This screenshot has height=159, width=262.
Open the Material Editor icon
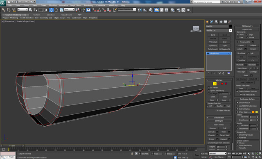point(172,10)
